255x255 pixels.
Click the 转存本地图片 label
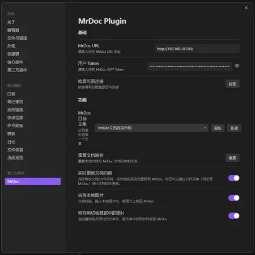pyautogui.click(x=91, y=195)
